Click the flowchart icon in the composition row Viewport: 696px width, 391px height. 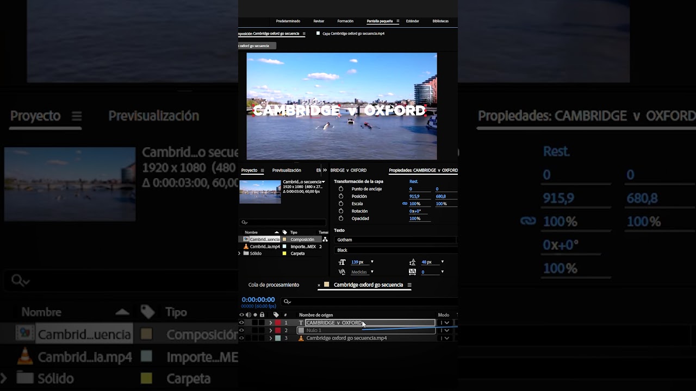point(325,239)
